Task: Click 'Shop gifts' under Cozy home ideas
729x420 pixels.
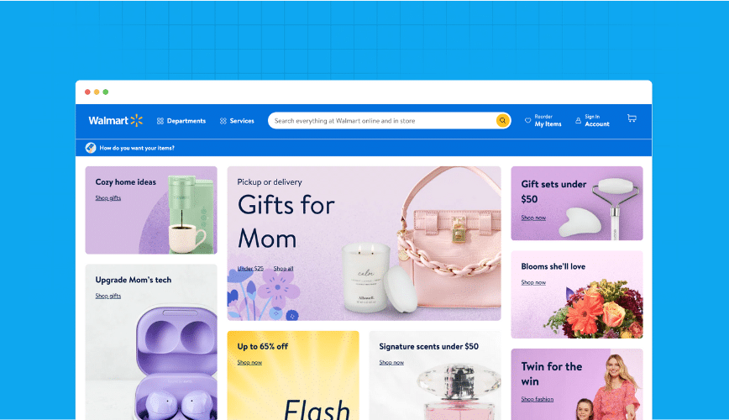Action: [x=108, y=197]
